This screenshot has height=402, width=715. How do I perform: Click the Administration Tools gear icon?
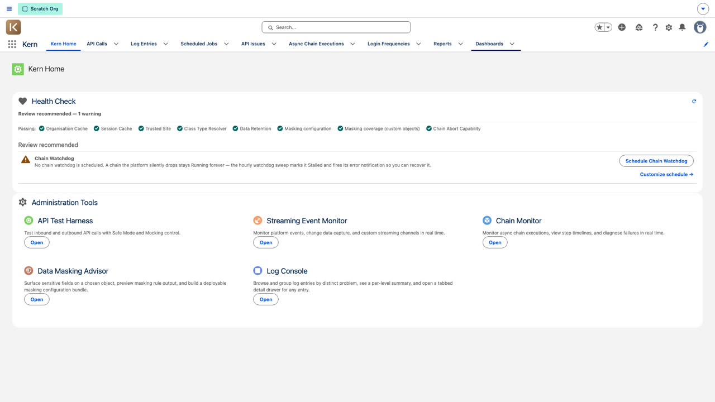point(23,202)
